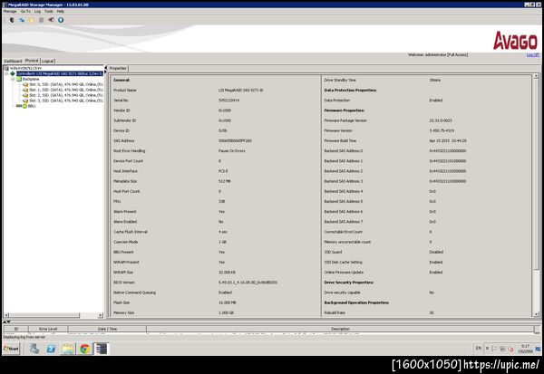Select the BBU tree item
Viewport: 544px width, 374px height.
pyautogui.click(x=32, y=106)
